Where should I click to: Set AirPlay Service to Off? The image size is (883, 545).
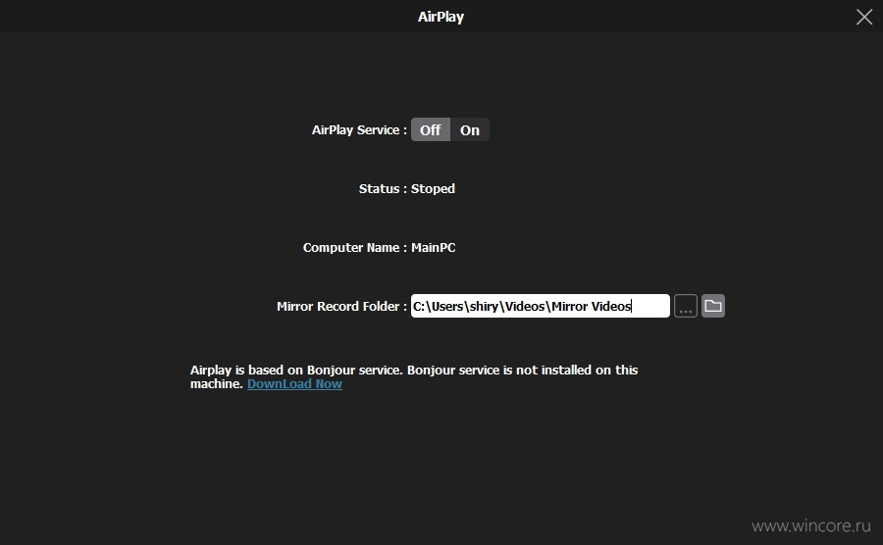coord(431,130)
